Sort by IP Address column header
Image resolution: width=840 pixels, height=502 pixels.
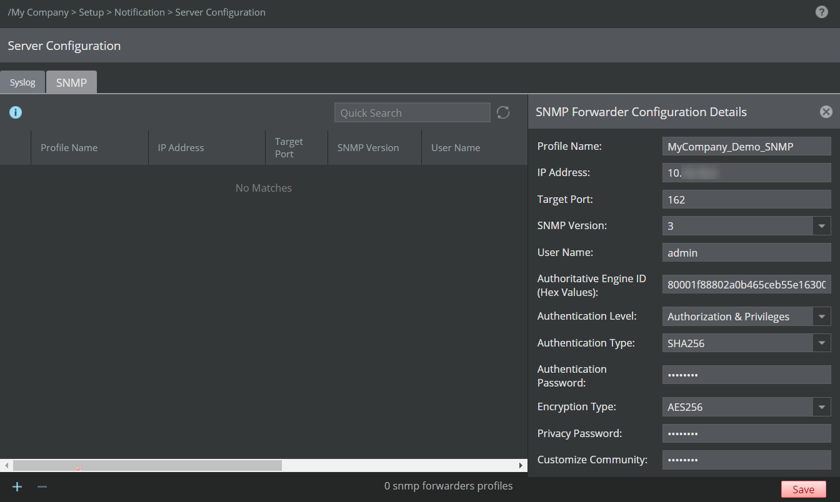[x=207, y=147]
